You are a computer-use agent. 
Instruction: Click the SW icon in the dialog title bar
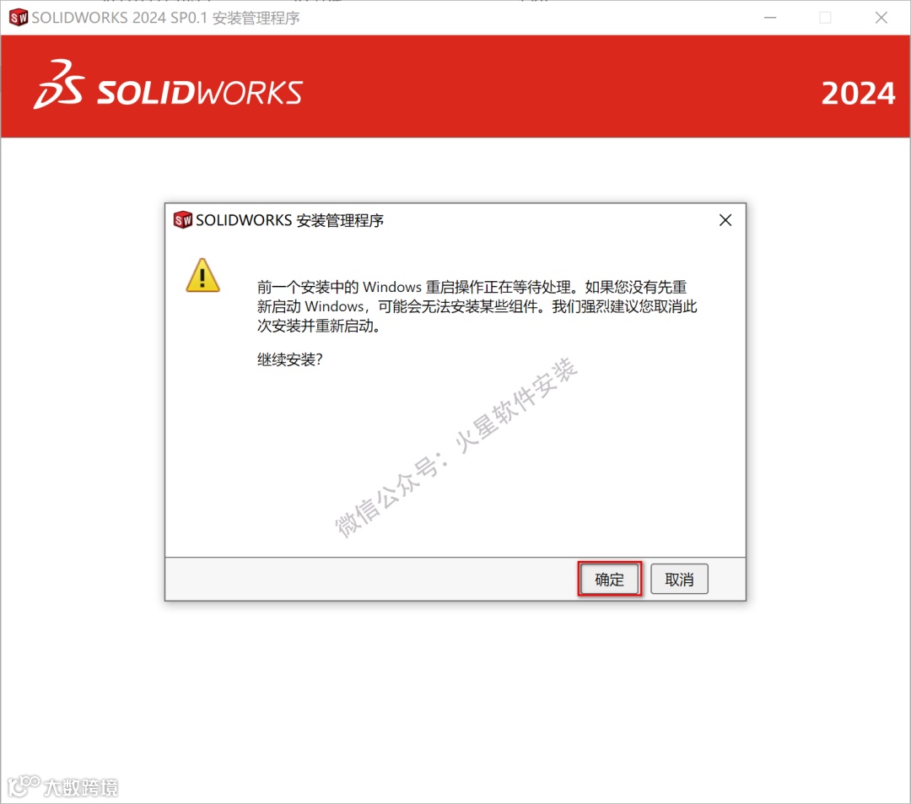[183, 220]
